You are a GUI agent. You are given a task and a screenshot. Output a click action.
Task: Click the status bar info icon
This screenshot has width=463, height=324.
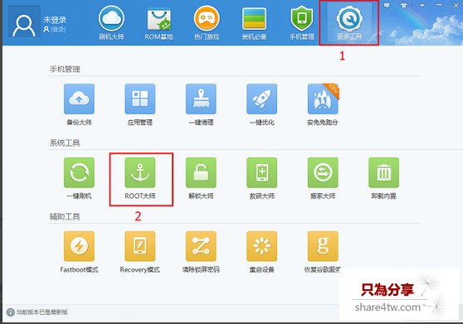coord(10,312)
